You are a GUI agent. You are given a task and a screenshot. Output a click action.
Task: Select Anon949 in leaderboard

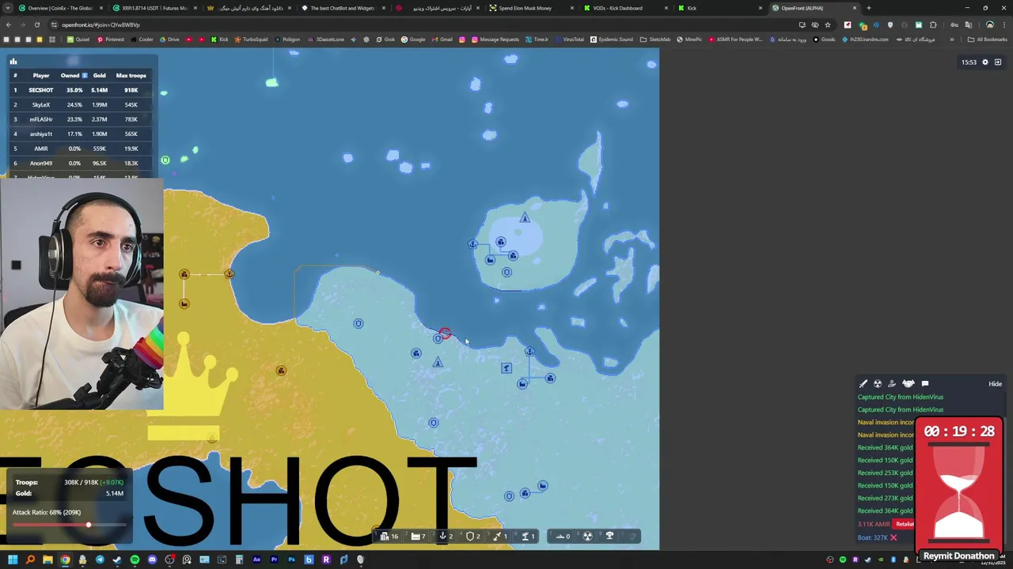[x=41, y=164]
